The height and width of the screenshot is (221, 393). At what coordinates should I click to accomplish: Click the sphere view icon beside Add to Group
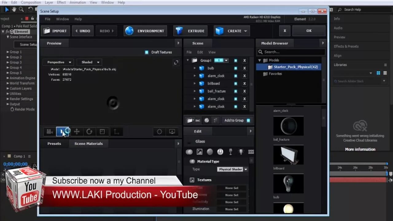click(207, 120)
